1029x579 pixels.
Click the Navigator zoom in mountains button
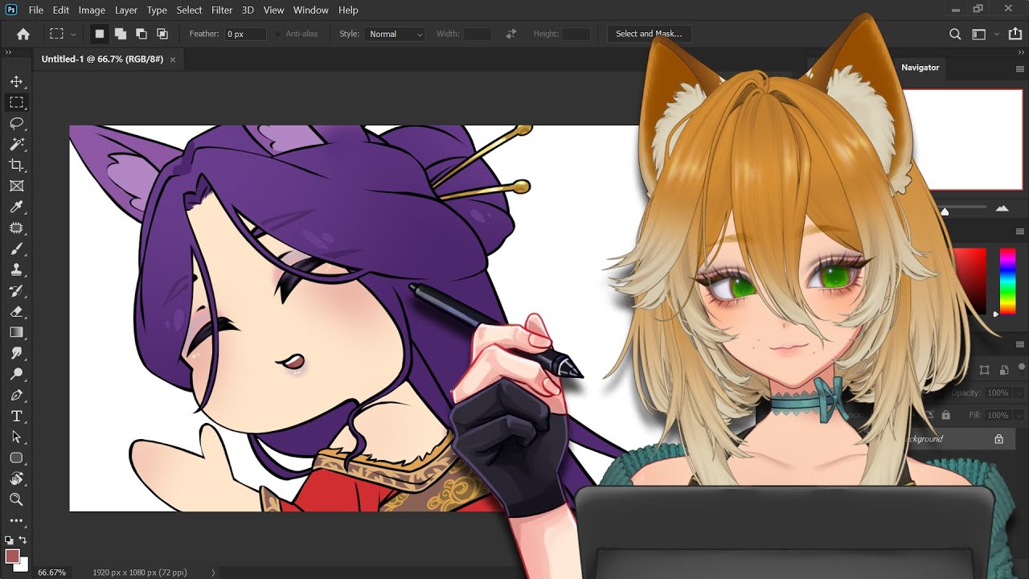pyautogui.click(x=1002, y=209)
